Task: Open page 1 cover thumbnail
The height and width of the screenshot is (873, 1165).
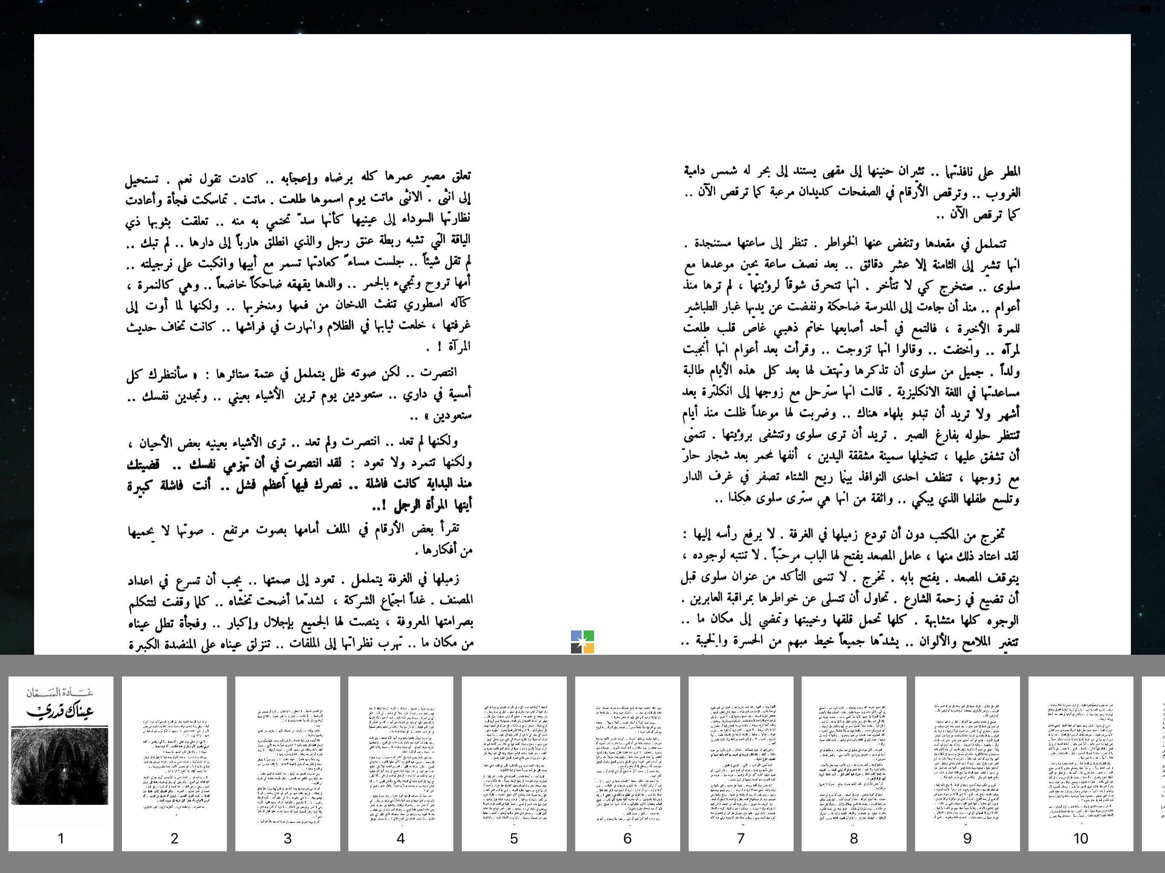Action: 61,763
